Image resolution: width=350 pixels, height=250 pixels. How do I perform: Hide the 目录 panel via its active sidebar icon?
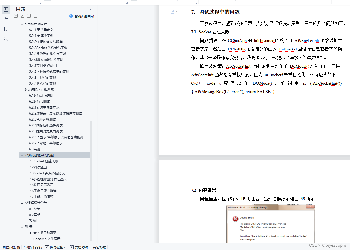[6, 9]
